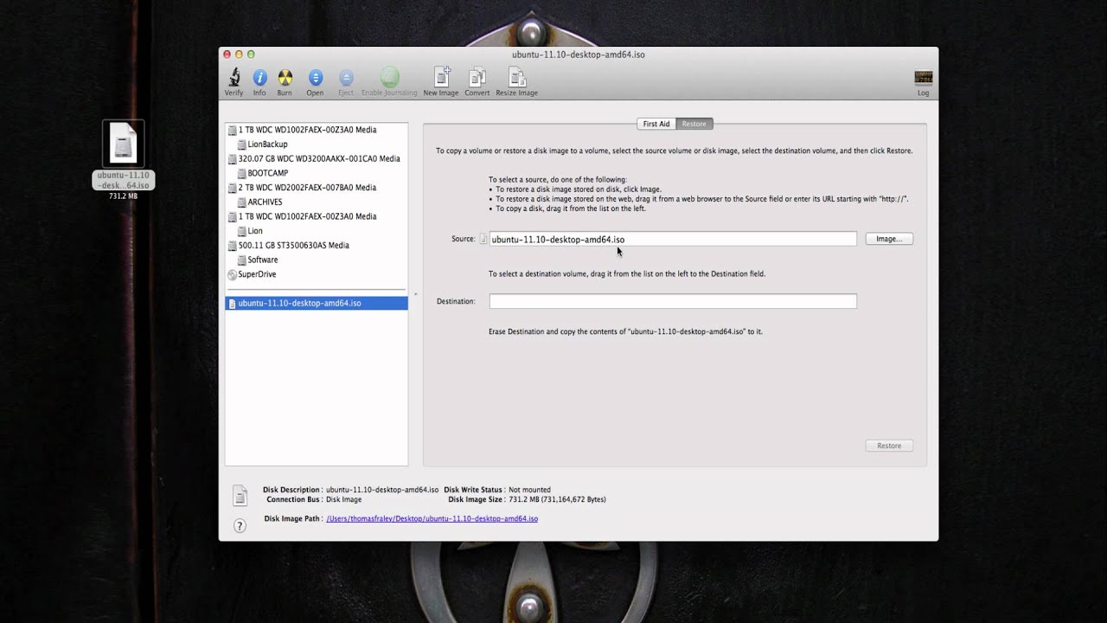Image resolution: width=1107 pixels, height=623 pixels.
Task: Click the help question mark button
Action: point(240,526)
